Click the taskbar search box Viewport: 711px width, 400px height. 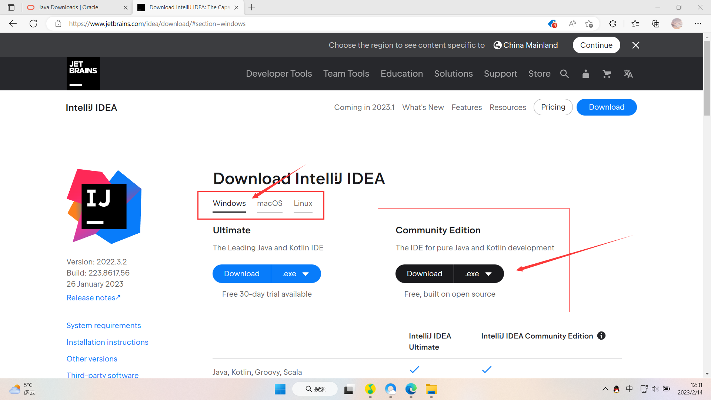click(x=315, y=389)
